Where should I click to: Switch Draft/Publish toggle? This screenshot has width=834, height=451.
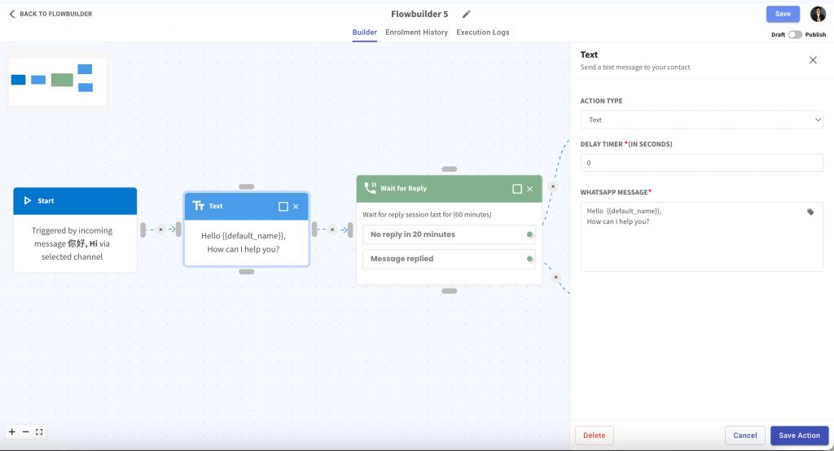click(795, 34)
